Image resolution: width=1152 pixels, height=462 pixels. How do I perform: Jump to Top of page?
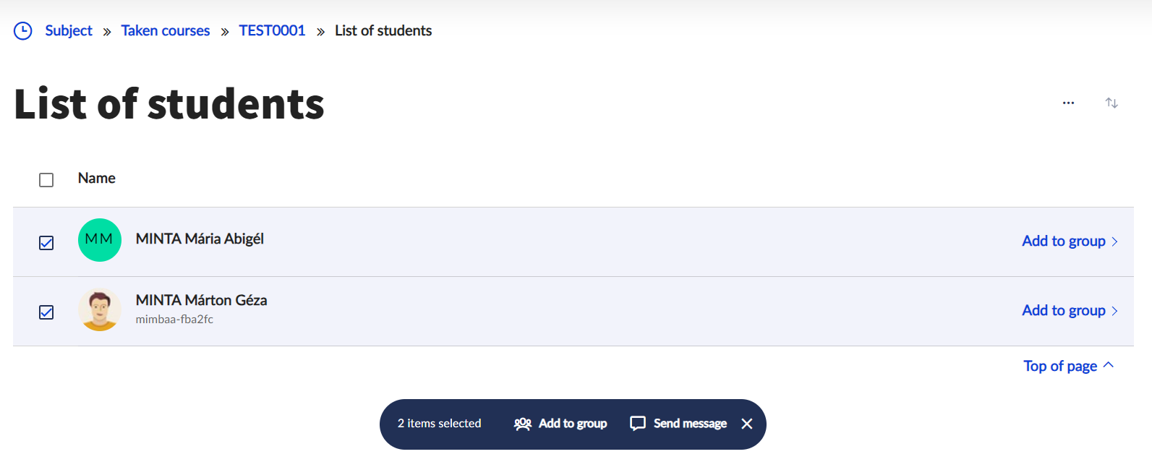coord(1067,367)
